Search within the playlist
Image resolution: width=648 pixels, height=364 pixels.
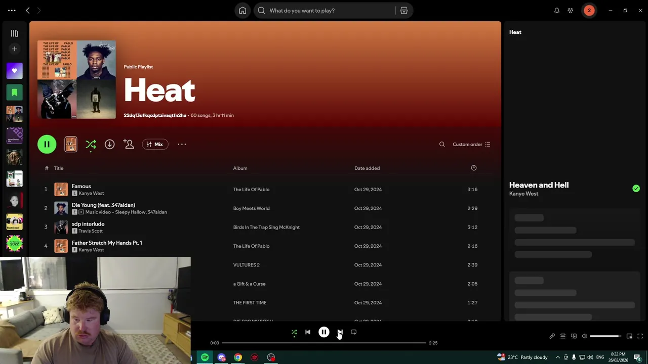[442, 145]
